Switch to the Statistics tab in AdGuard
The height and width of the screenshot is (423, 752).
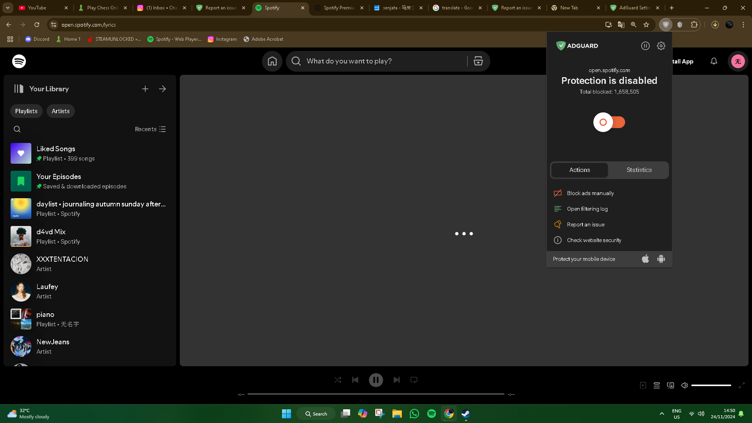click(x=639, y=170)
